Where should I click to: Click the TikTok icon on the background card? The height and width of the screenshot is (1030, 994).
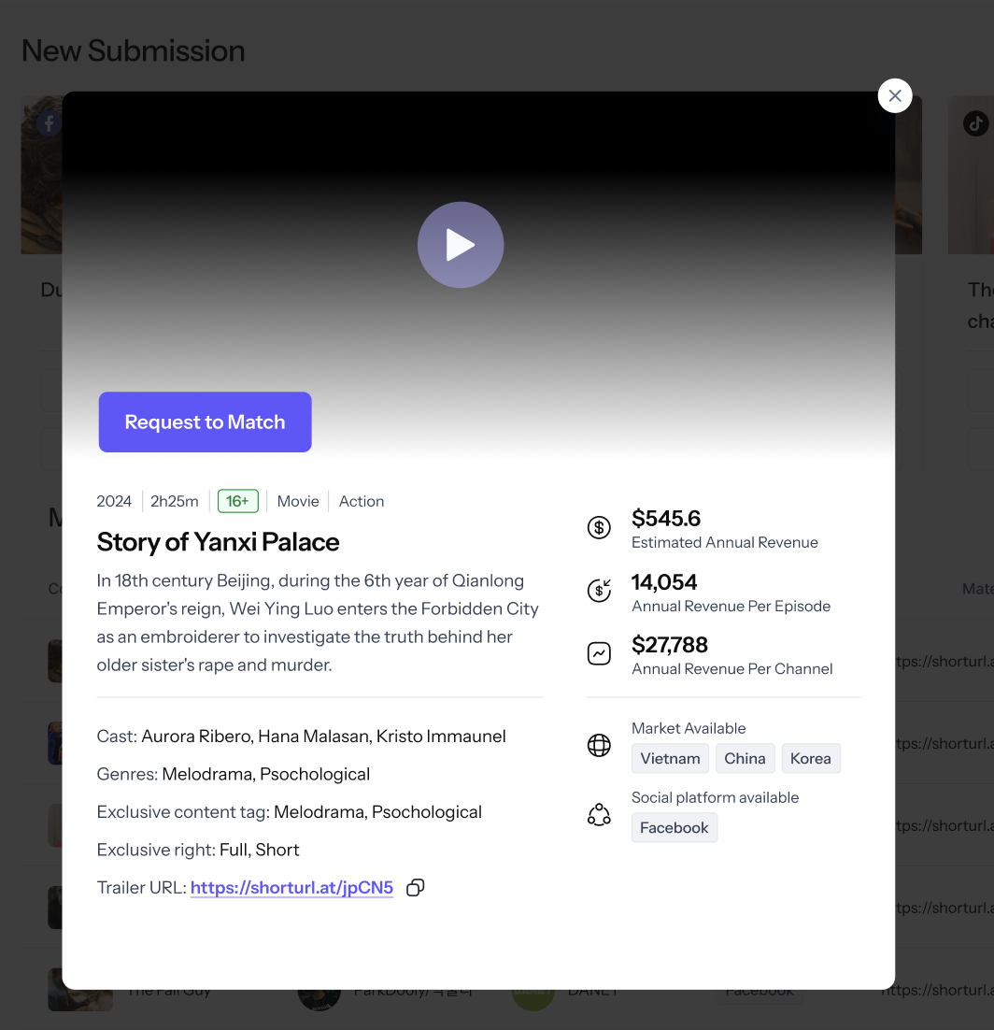pyautogui.click(x=975, y=123)
